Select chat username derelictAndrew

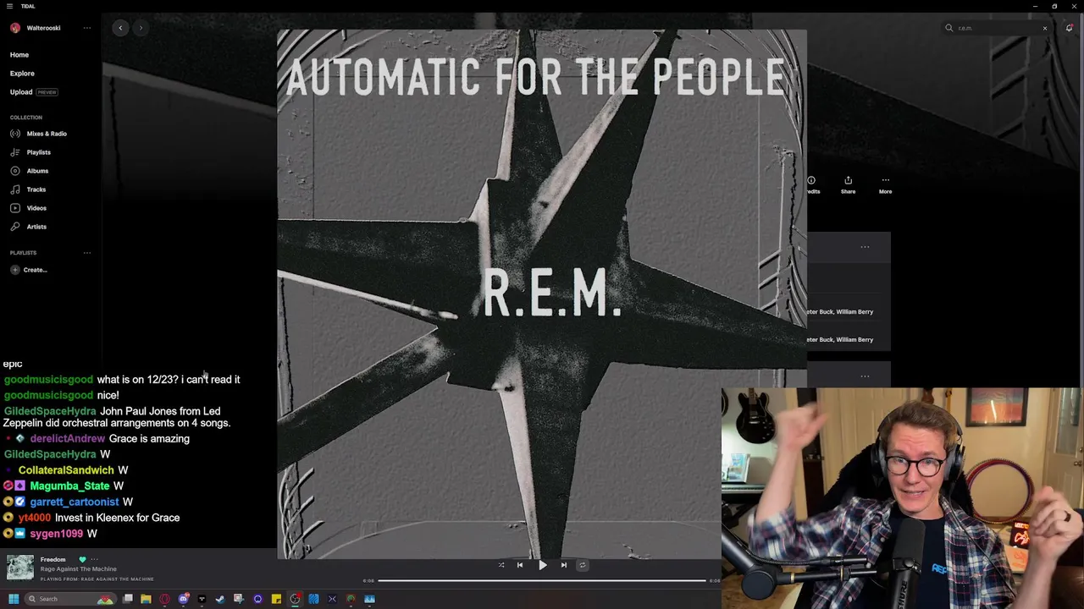[x=68, y=439]
